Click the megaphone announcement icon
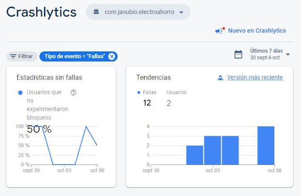 (x=220, y=31)
